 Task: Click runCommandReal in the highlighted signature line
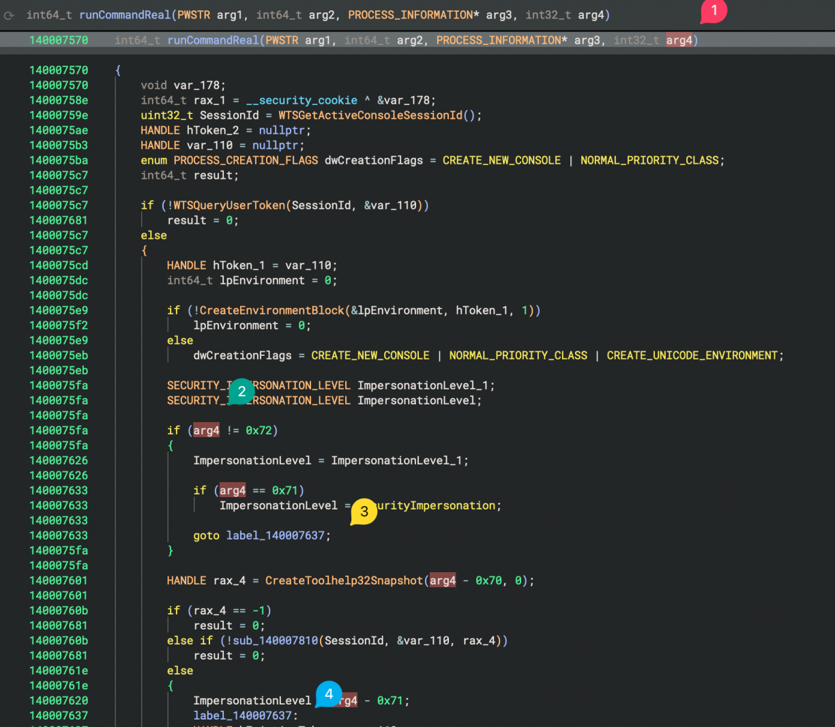pos(213,40)
